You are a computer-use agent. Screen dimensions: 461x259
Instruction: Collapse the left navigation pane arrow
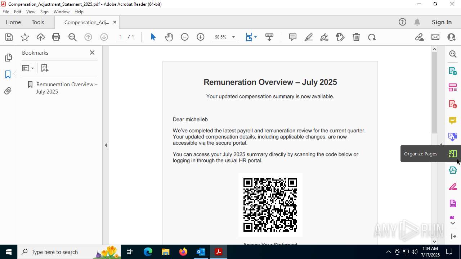[106, 145]
